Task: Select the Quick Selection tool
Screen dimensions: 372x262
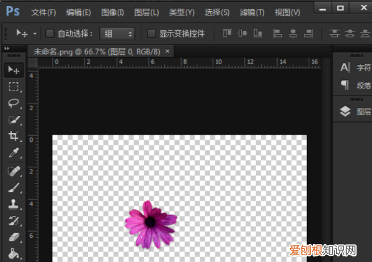Action: click(14, 120)
